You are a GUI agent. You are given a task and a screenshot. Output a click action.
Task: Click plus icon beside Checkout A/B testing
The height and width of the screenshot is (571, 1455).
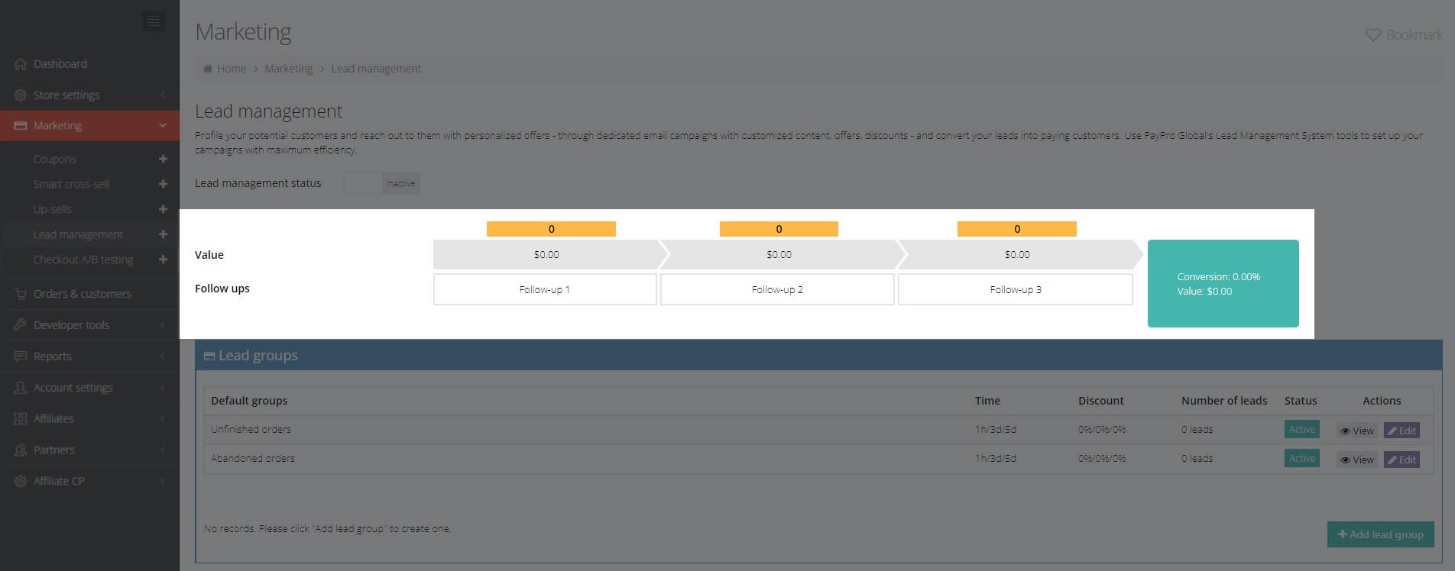click(163, 260)
